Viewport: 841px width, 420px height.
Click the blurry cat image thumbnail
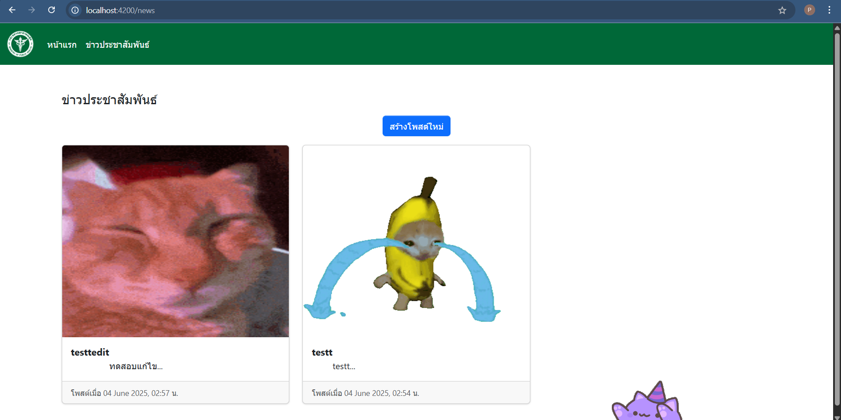click(175, 241)
